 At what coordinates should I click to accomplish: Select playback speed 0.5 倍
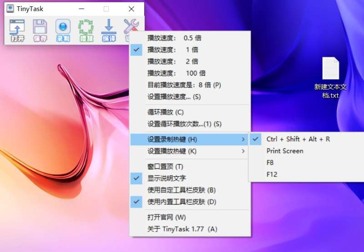click(x=190, y=38)
